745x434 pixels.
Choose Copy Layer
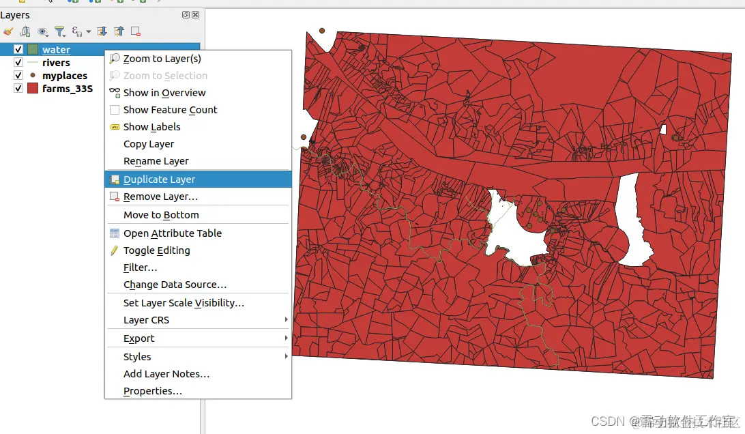[198, 144]
